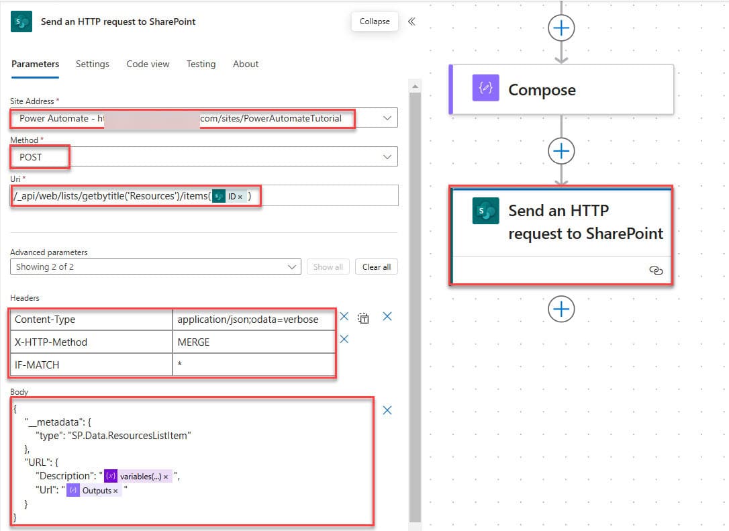Click the variables(...) token in Body
Viewport: 729px width, 531px height.
pos(138,476)
